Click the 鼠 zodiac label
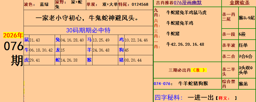 [x=26, y=40]
